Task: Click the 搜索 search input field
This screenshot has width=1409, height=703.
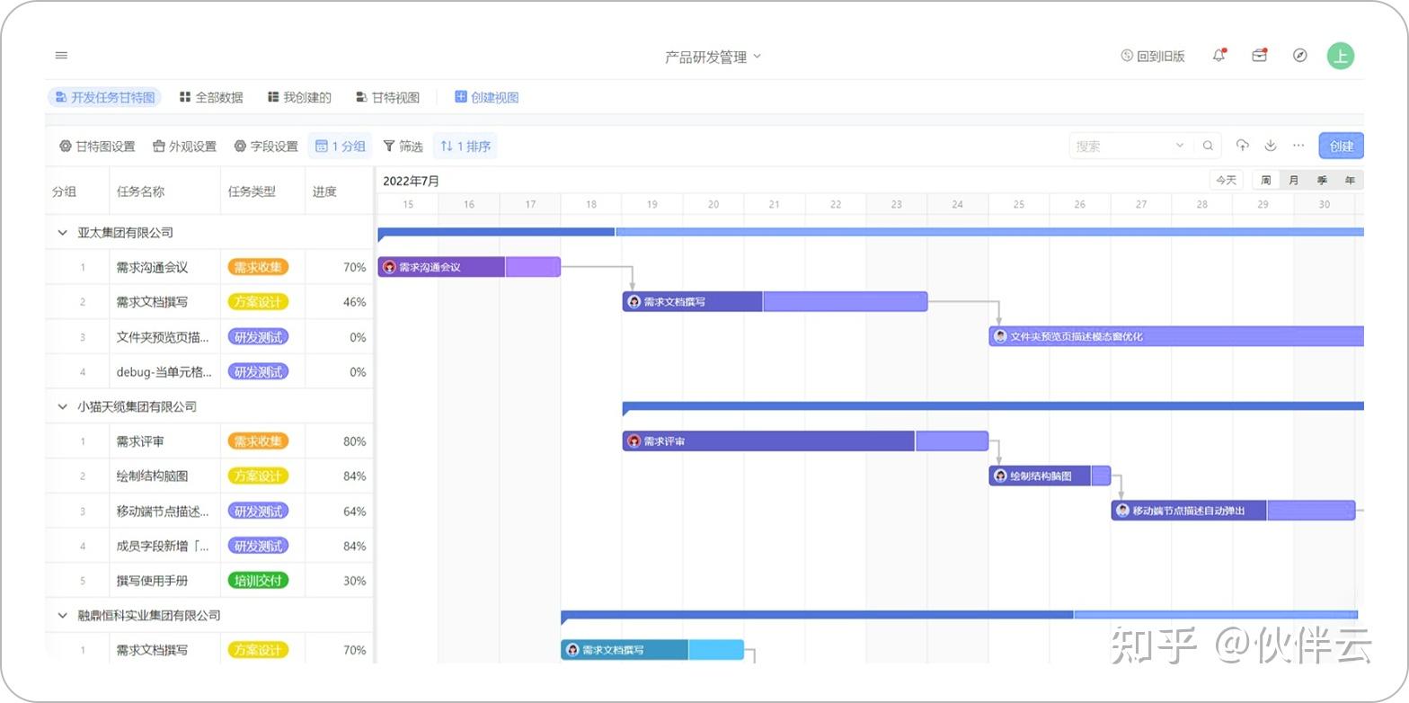Action: pyautogui.click(x=1123, y=146)
